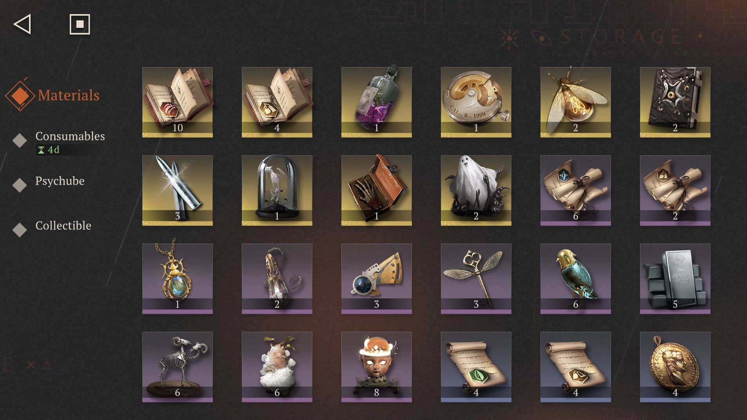Select the firefly lightbulb moth item
The image size is (747, 420).
[x=575, y=102]
